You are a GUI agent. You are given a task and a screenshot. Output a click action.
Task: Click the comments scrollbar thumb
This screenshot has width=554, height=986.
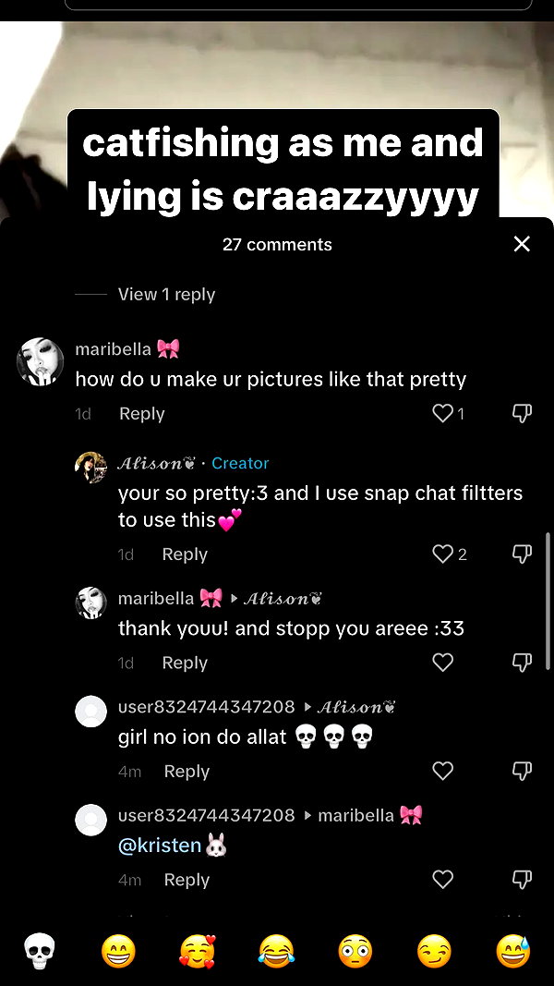tap(548, 602)
